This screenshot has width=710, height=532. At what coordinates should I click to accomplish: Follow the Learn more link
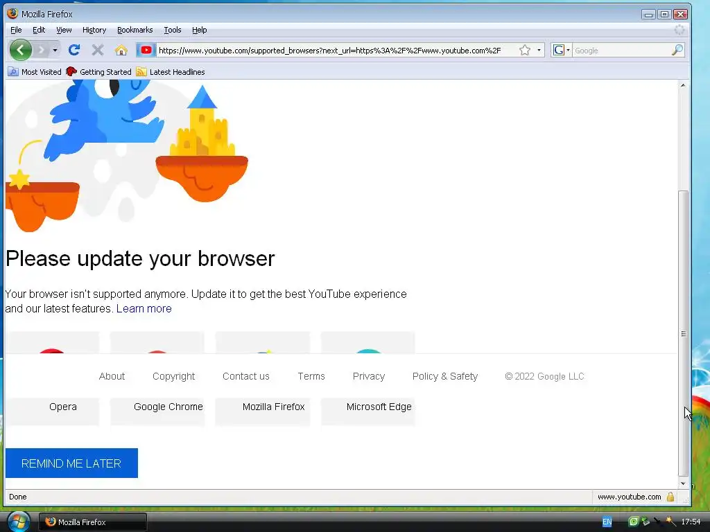click(x=144, y=308)
